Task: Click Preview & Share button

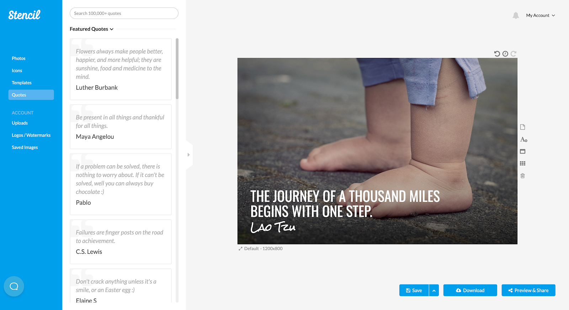Action: [528, 290]
